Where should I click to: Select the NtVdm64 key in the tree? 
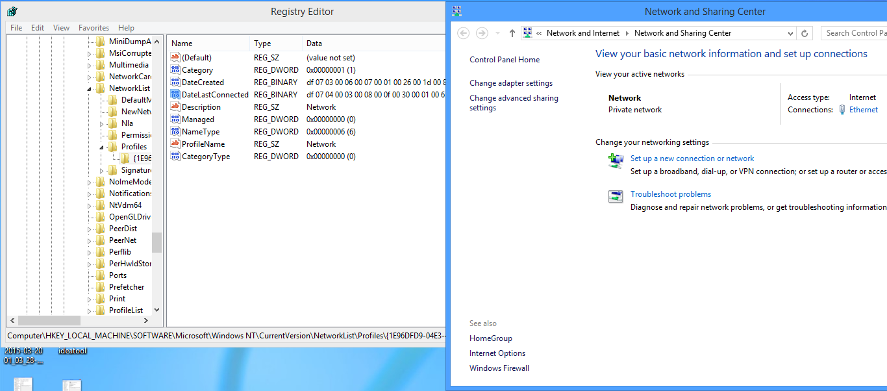tap(125, 205)
